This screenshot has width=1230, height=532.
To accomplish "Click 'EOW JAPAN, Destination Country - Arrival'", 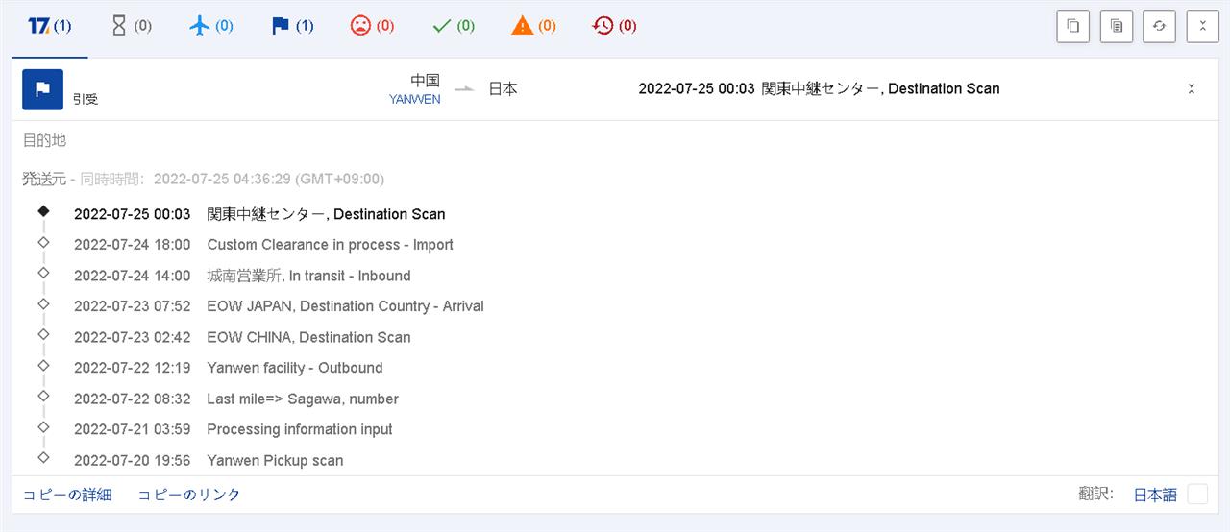I will (345, 306).
